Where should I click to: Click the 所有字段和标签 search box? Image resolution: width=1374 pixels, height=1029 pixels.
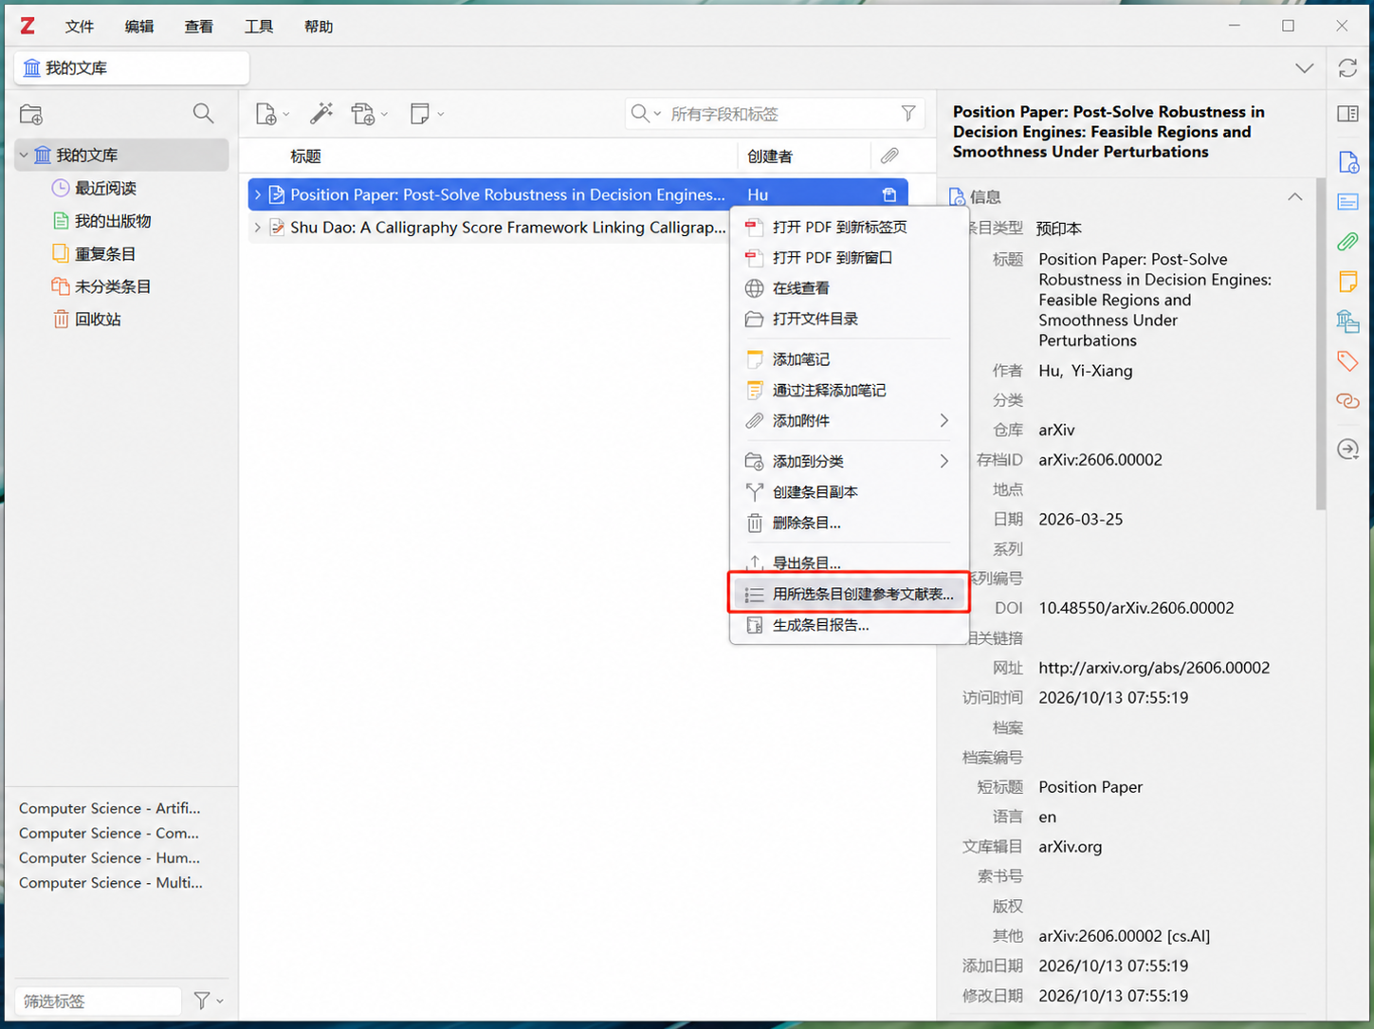coord(775,114)
